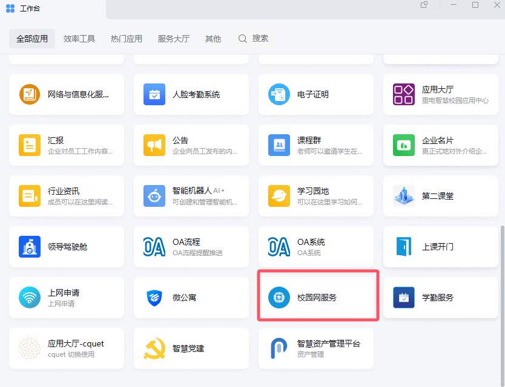
Task: Open the 其他 tab
Action: [x=213, y=39]
